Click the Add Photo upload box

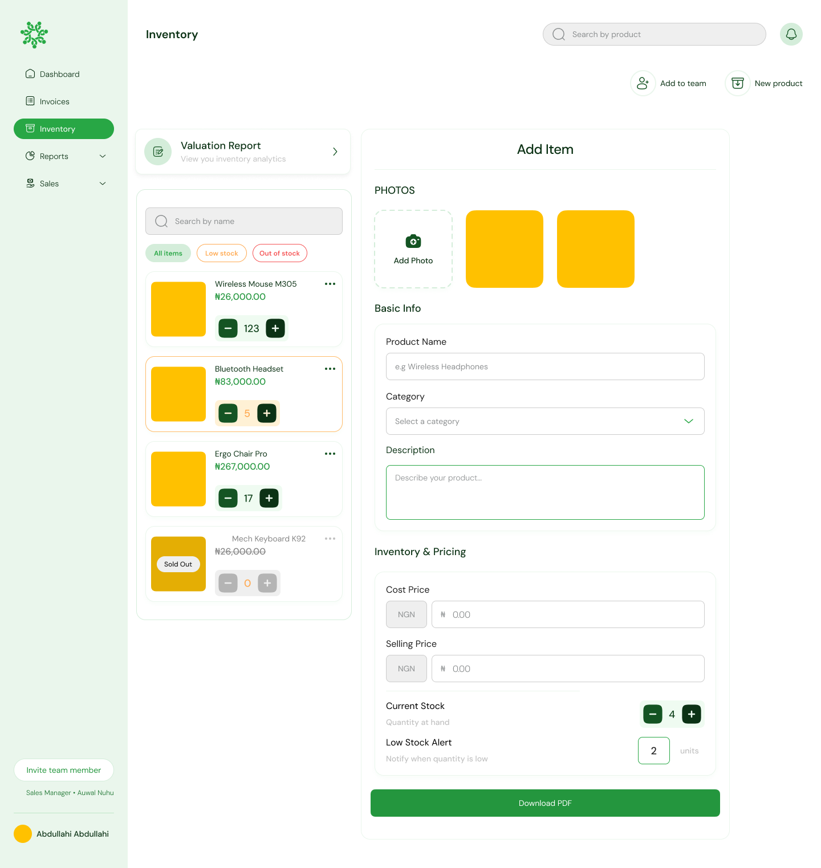413,249
